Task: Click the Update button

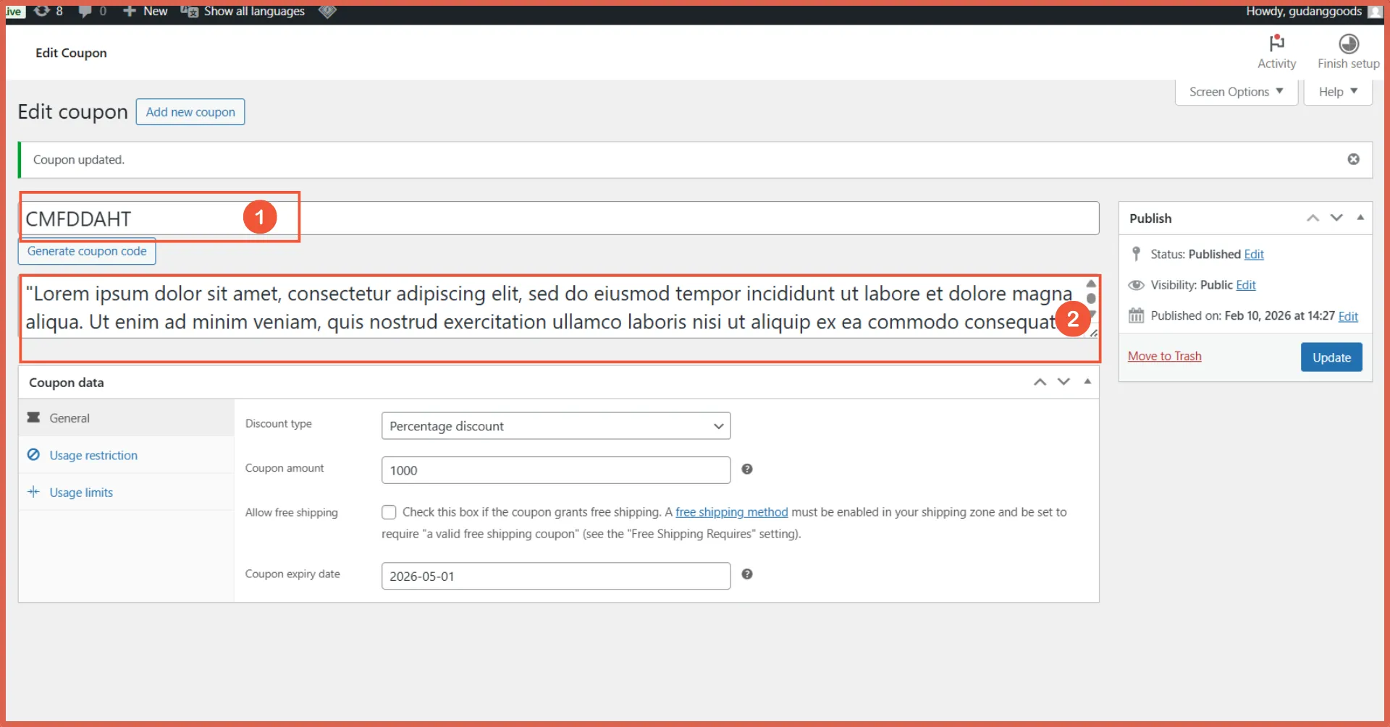Action: pos(1331,357)
